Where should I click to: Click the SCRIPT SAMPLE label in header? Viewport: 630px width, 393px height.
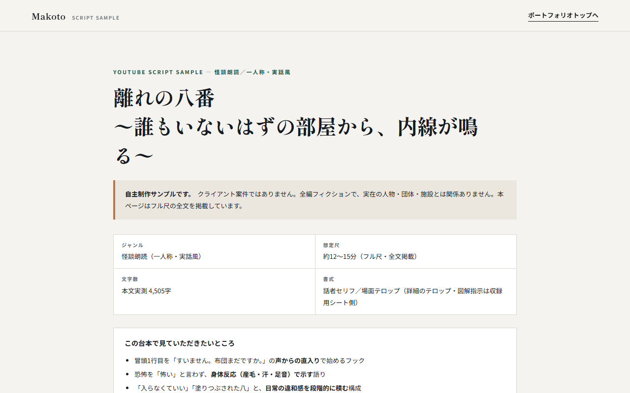coord(95,18)
